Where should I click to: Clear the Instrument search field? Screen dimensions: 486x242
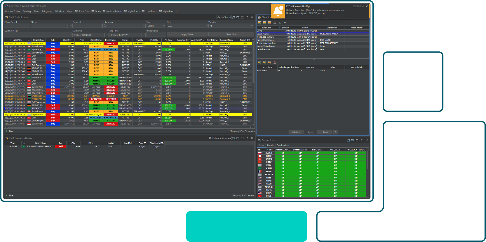[x=144, y=26]
